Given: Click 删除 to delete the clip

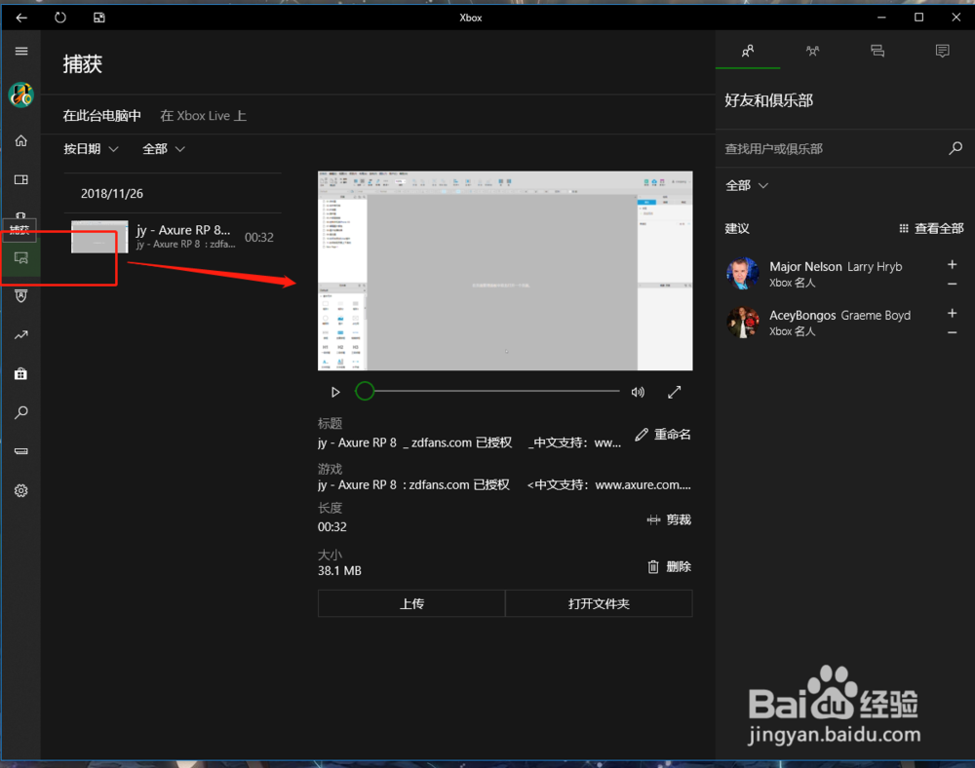Looking at the screenshot, I should point(669,566).
